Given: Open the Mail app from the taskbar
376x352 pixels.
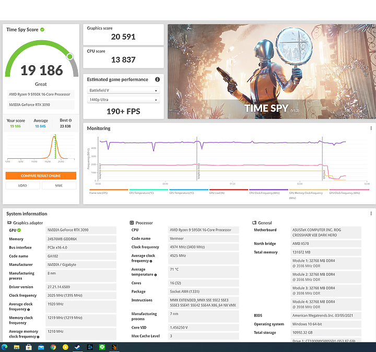Looking at the screenshot, I should (x=41, y=347).
